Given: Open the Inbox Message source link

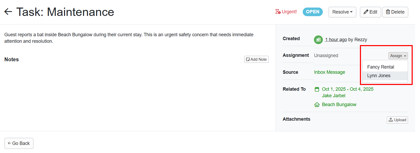Looking at the screenshot, I should 329,72.
